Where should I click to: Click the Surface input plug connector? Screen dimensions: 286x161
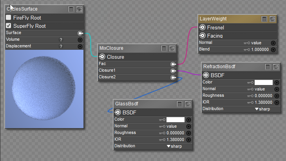click(x=80, y=33)
